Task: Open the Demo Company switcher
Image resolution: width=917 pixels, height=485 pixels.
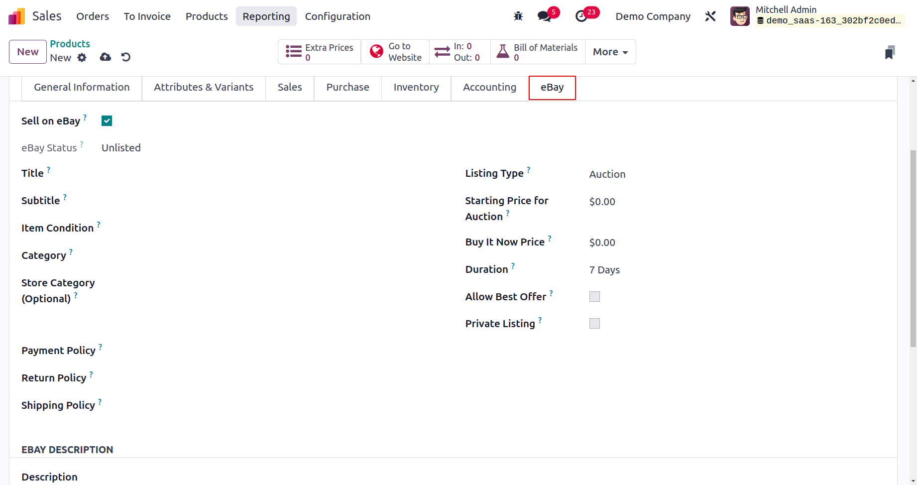Action: click(653, 16)
